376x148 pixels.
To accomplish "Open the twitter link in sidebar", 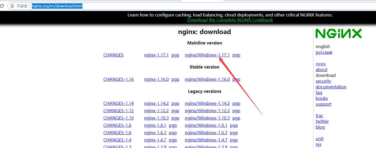I will tap(322, 121).
